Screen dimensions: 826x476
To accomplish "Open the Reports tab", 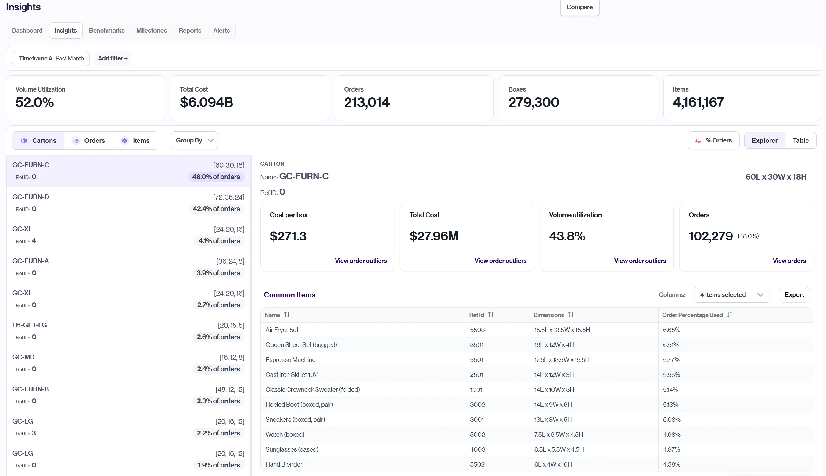I will point(190,31).
